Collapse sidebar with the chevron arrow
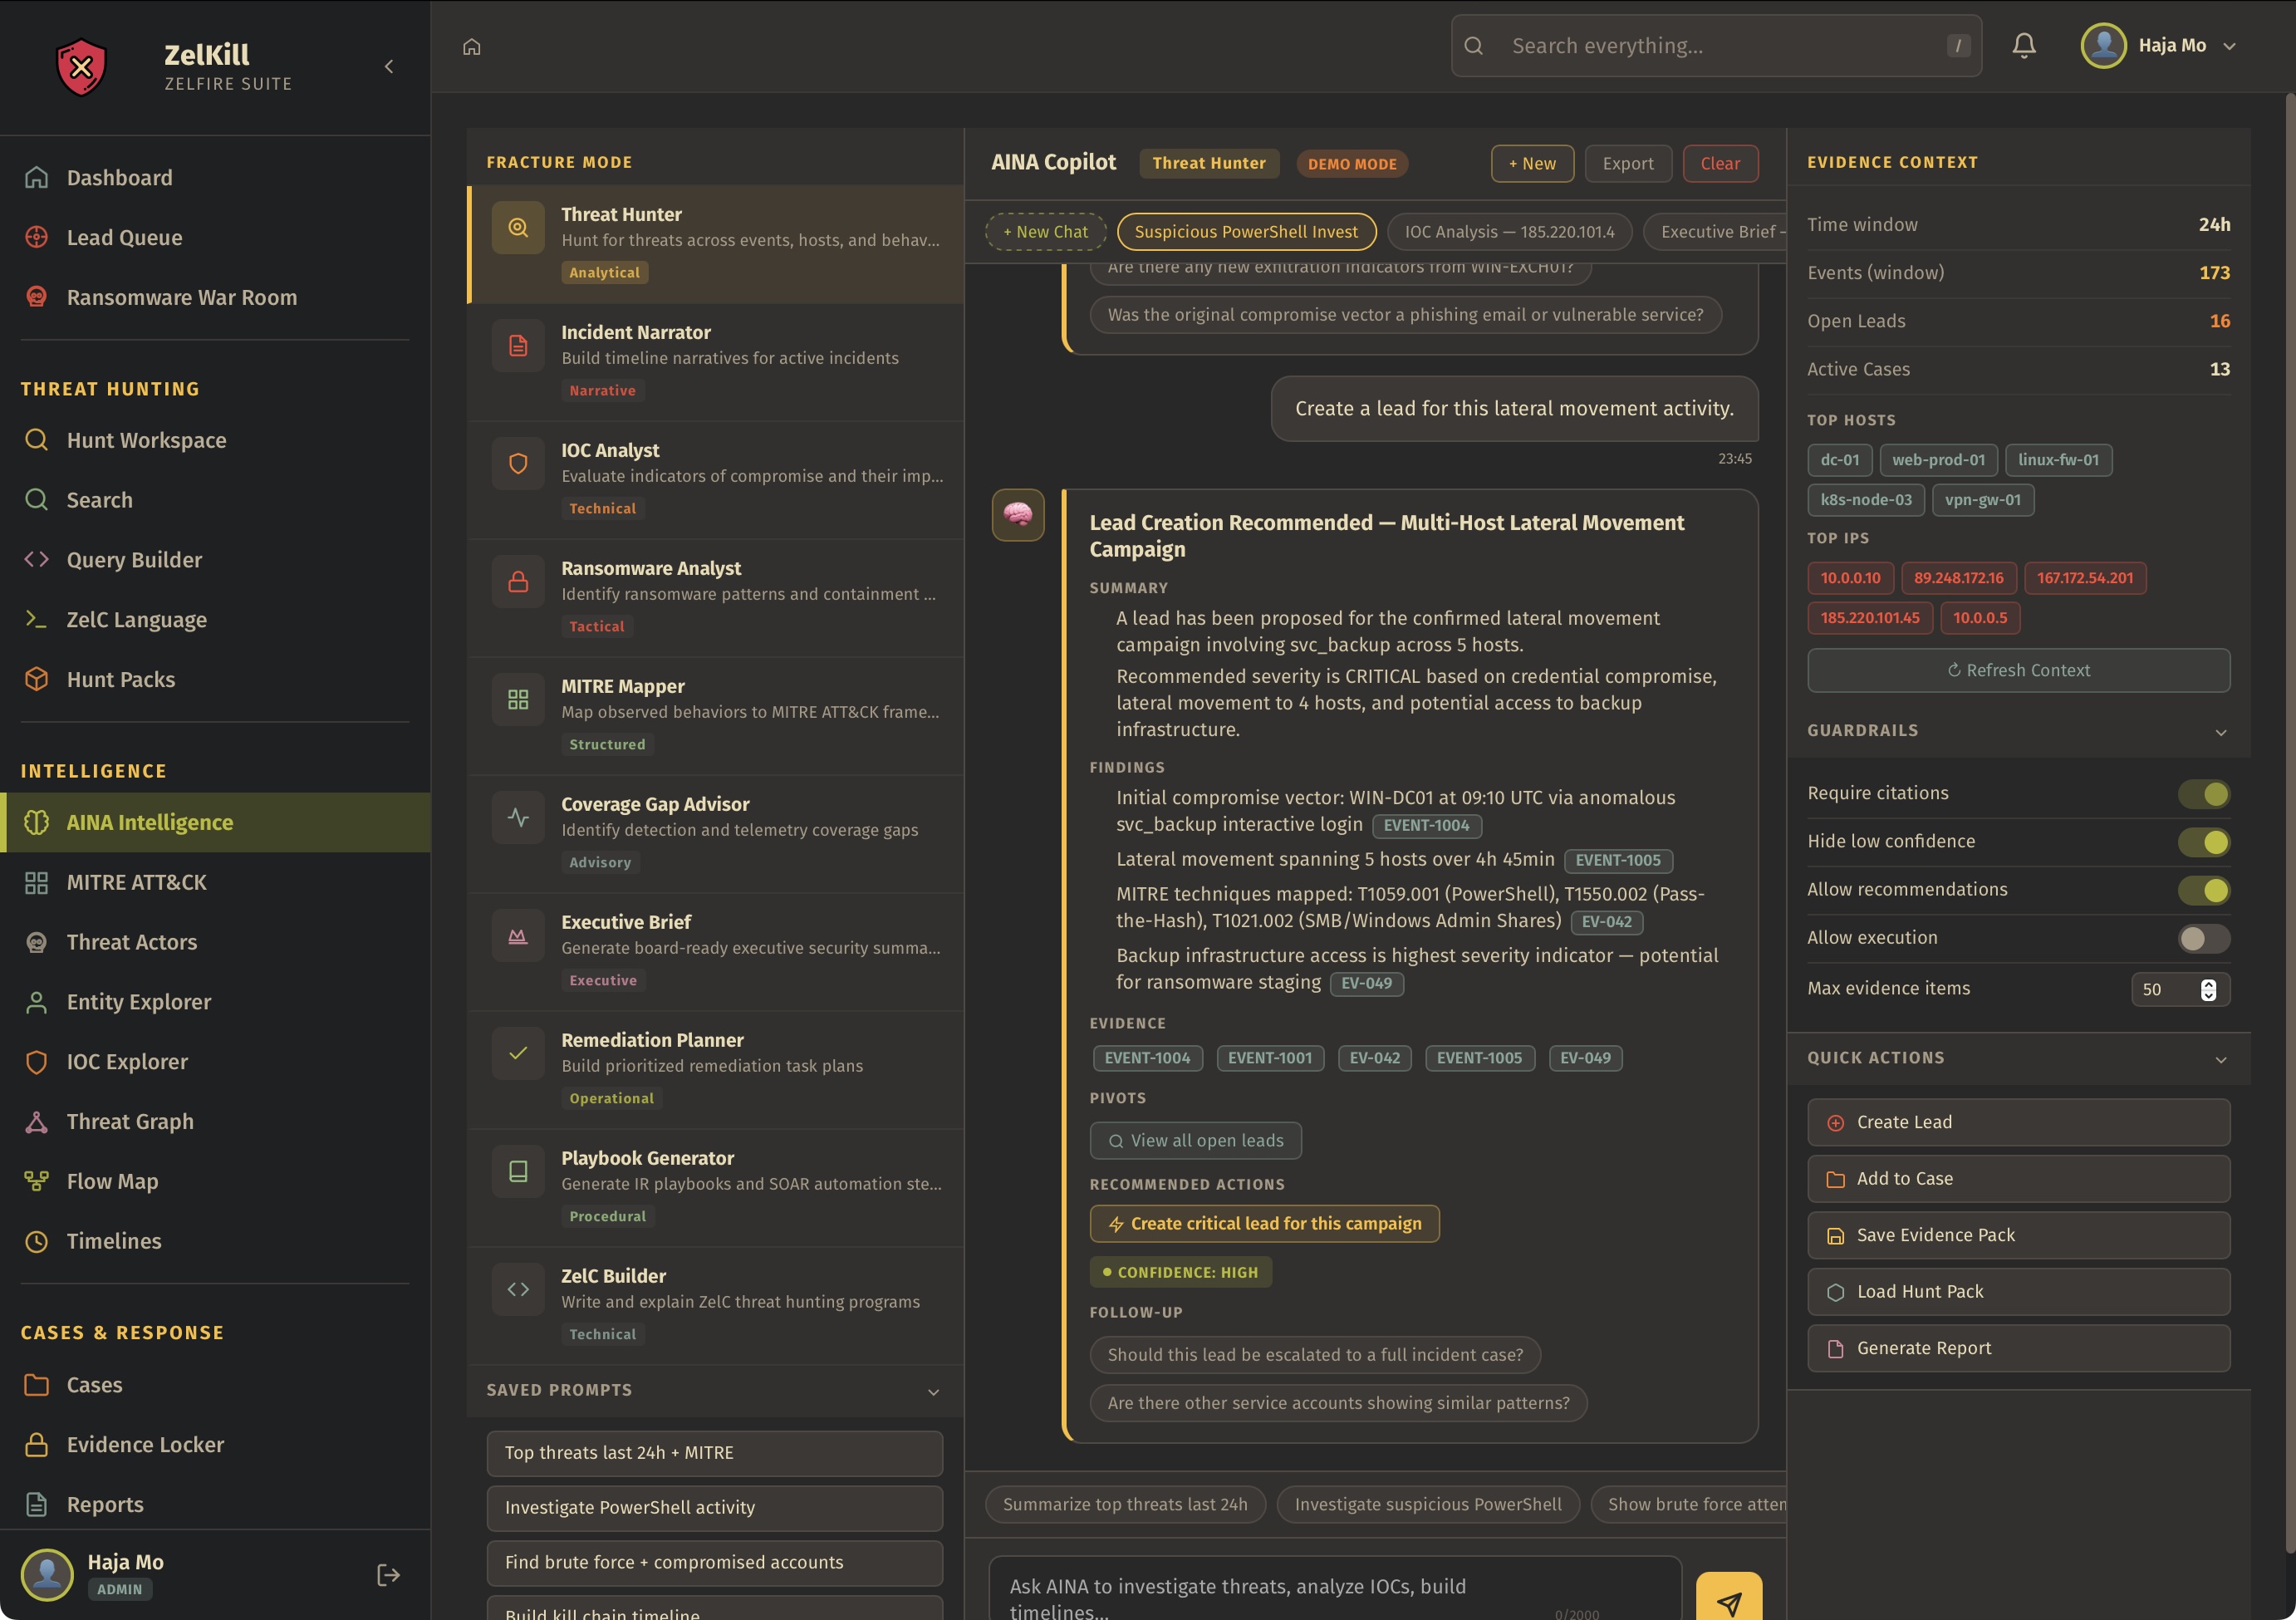2296x1620 pixels. tap(389, 67)
